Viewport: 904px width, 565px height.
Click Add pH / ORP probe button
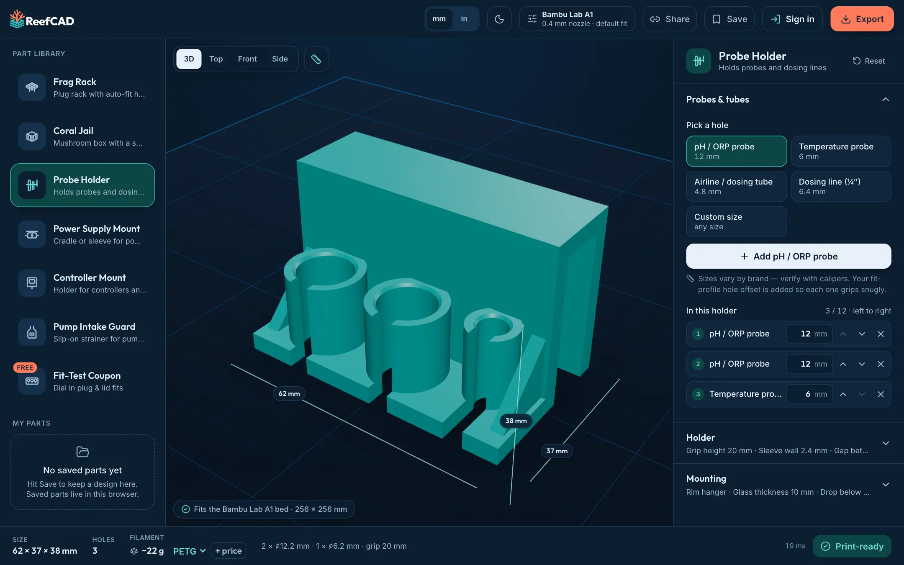coord(788,256)
